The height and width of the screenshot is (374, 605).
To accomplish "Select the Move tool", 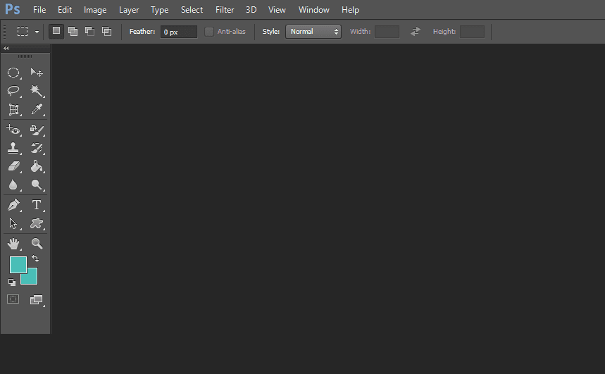I will 37,72.
